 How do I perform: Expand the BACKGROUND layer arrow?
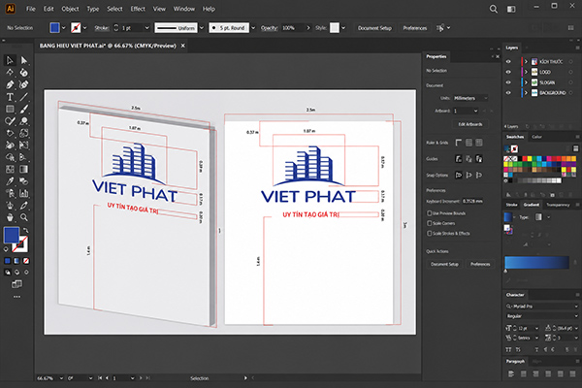pos(526,93)
